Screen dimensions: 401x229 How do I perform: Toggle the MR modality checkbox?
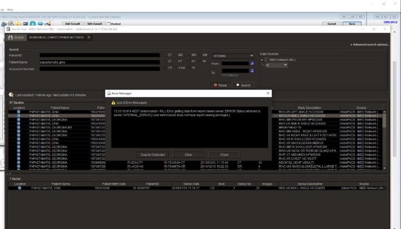[189, 55]
